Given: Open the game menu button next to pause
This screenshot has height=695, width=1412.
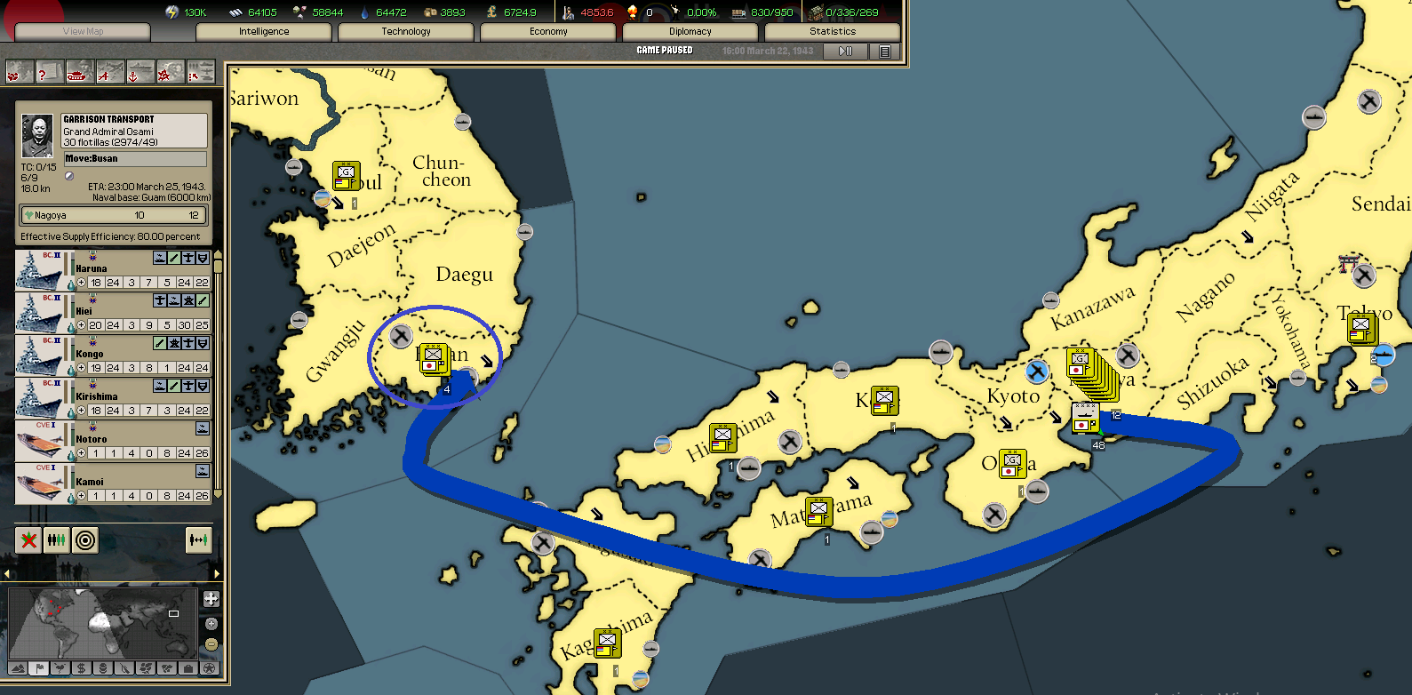Looking at the screenshot, I should coord(885,52).
